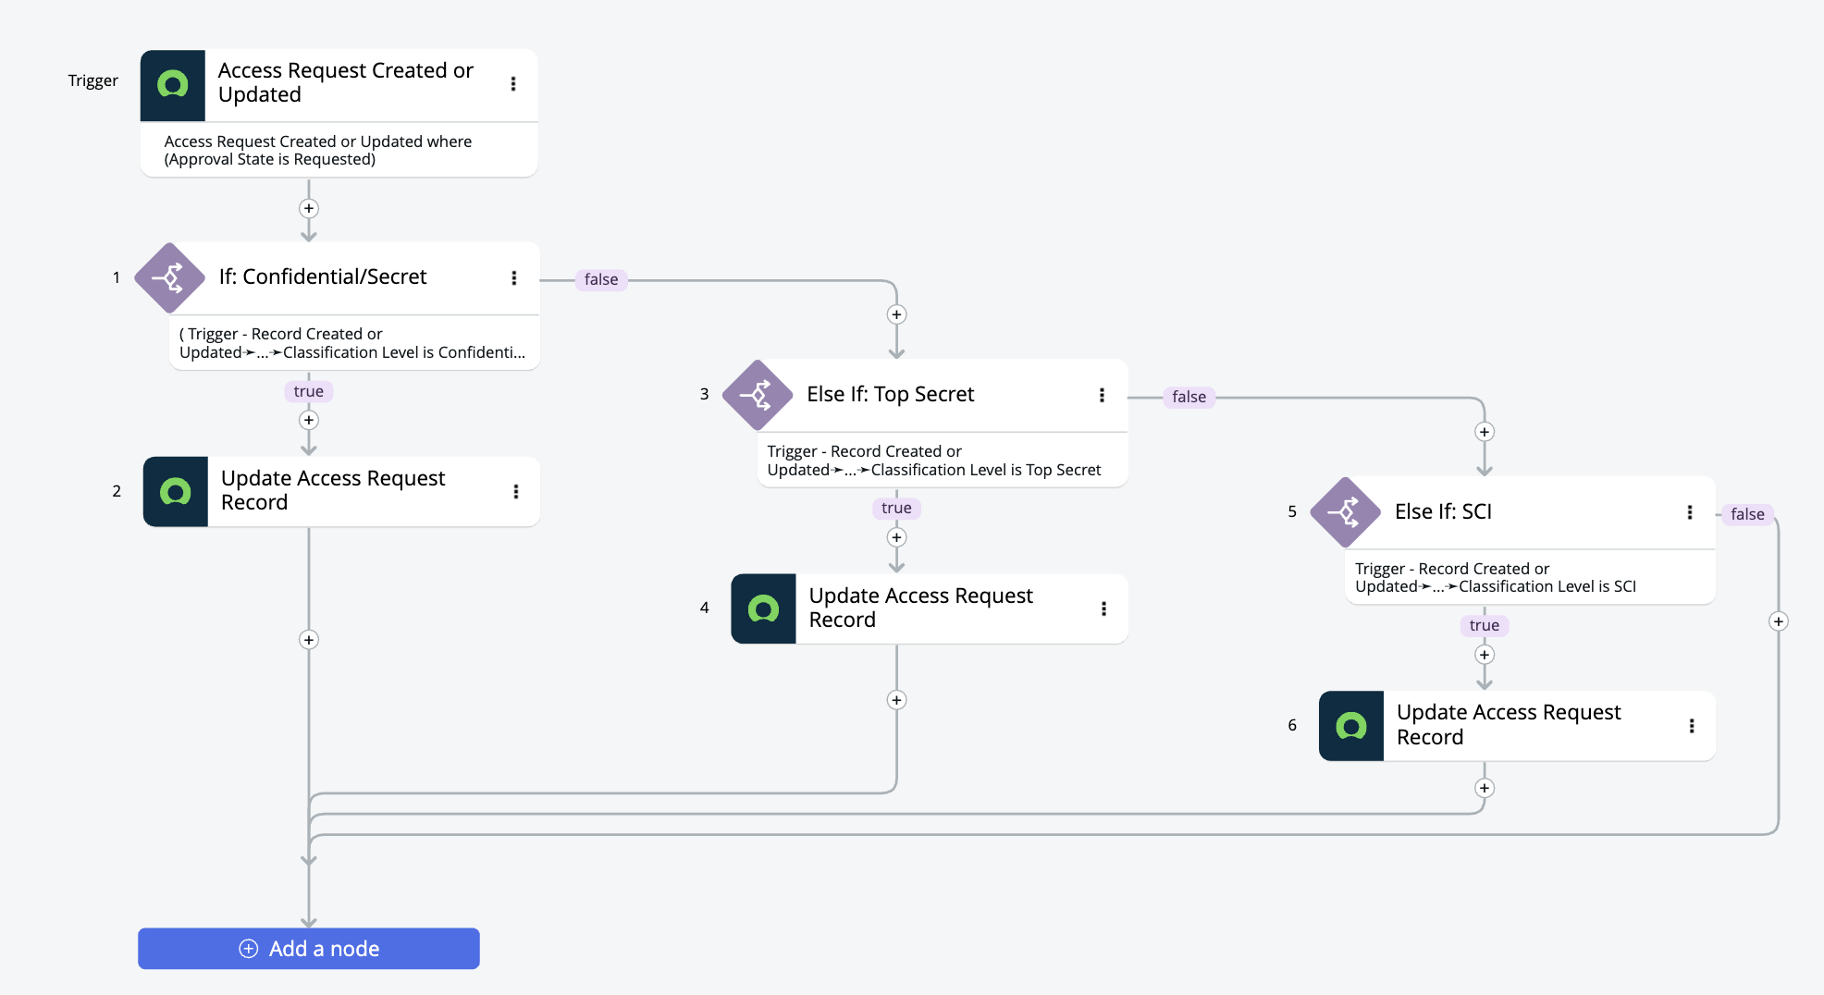Click the plus icon on the true branch of Top Secret

[x=895, y=537]
